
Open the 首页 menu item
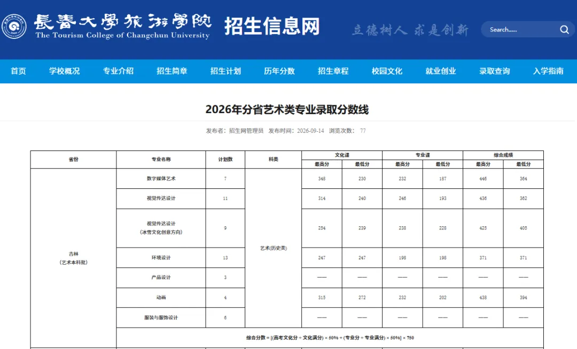pos(18,72)
